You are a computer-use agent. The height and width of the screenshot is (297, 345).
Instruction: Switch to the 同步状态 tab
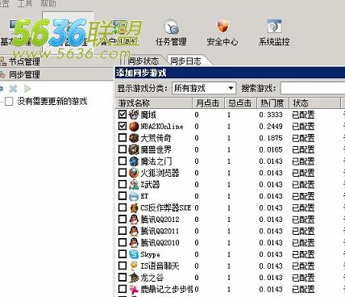pyautogui.click(x=143, y=61)
